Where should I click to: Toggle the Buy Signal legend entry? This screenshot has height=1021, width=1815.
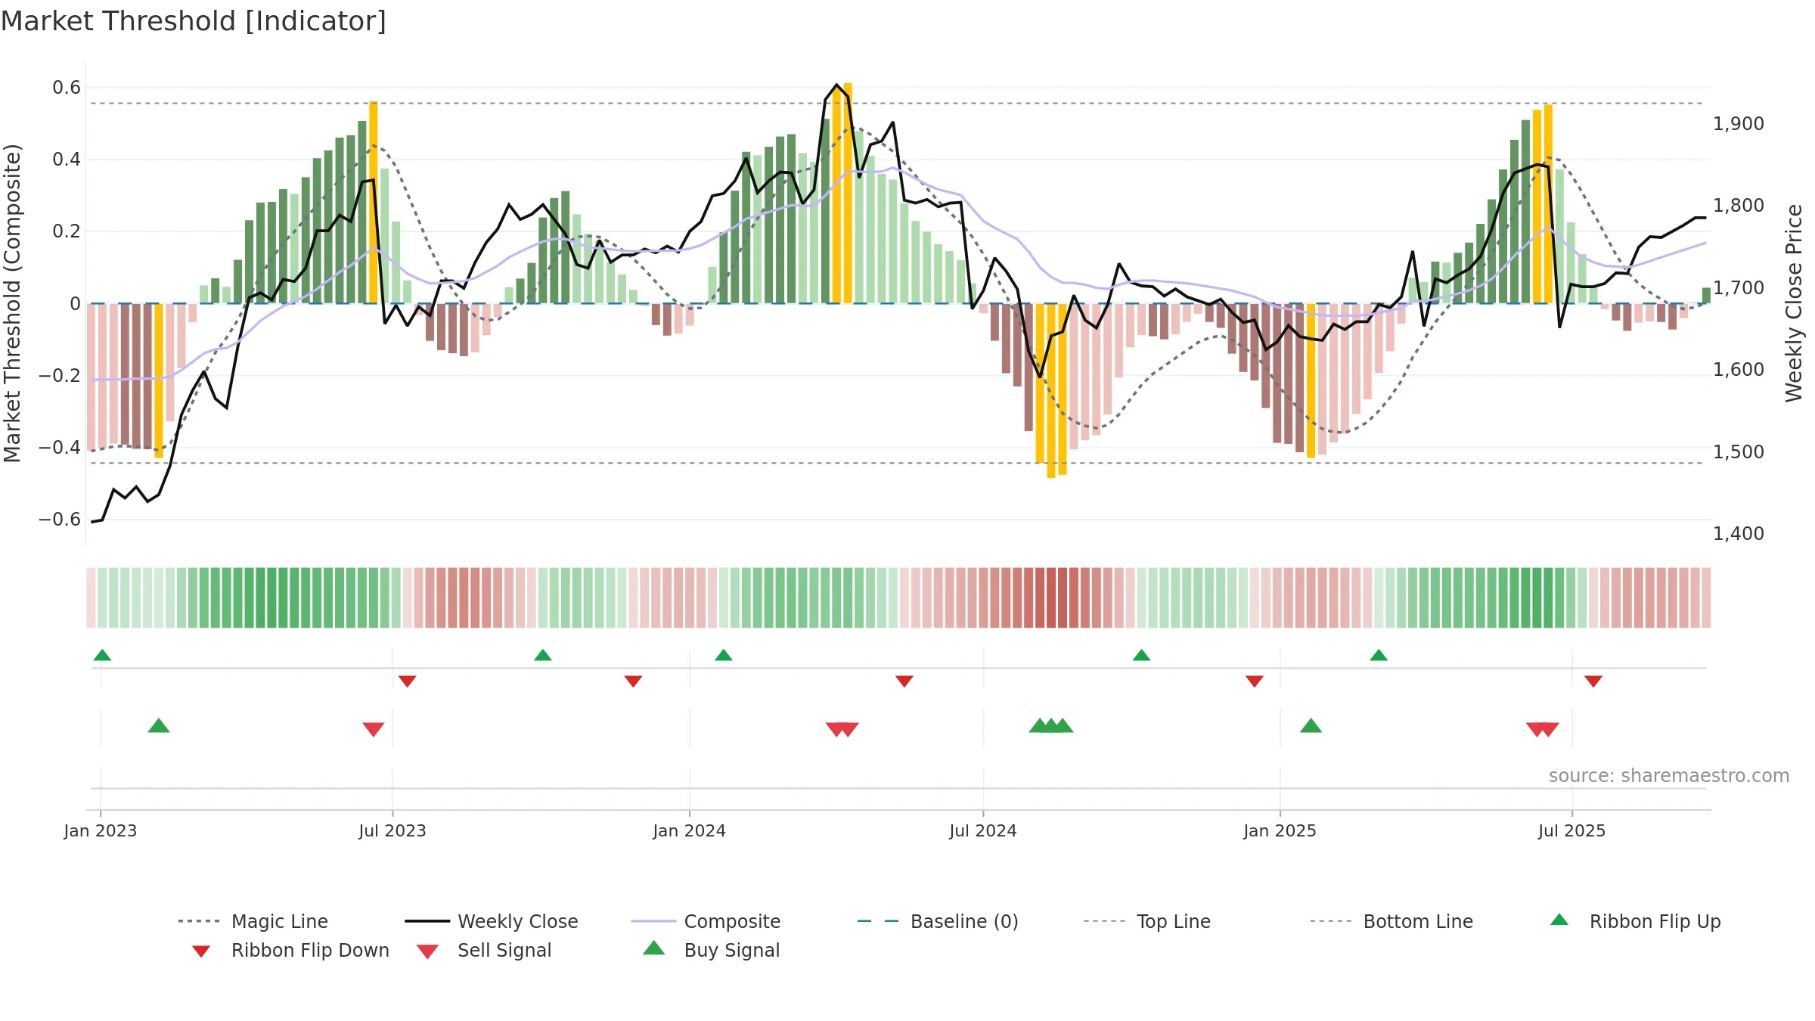point(711,950)
